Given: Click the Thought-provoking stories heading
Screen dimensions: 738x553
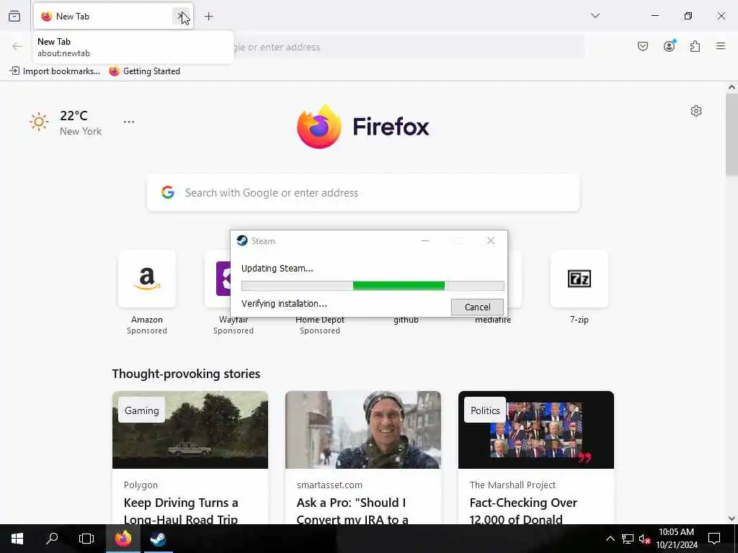Looking at the screenshot, I should pos(186,374).
